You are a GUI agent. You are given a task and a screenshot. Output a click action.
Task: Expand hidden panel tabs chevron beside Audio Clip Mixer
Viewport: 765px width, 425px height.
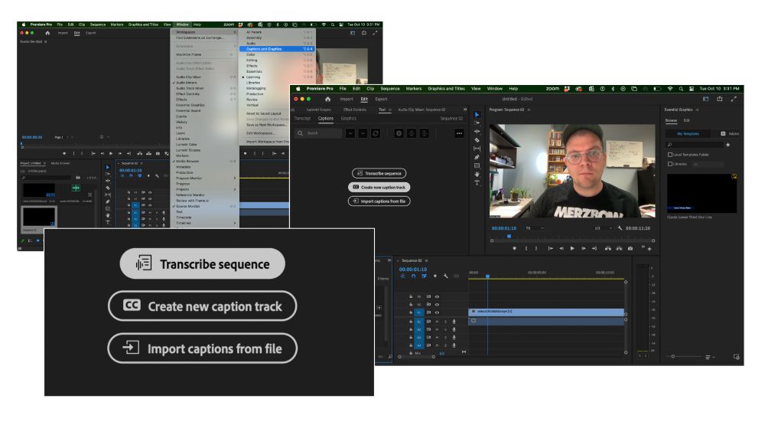pos(464,110)
